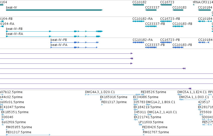The image size is (213, 136).
Task: Select the CG10183-RB transcript
Action: tap(178, 26)
